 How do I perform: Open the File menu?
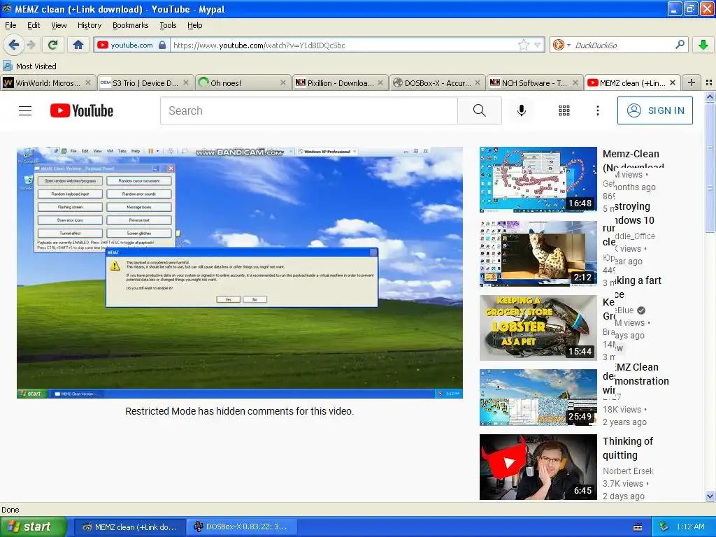click(10, 25)
